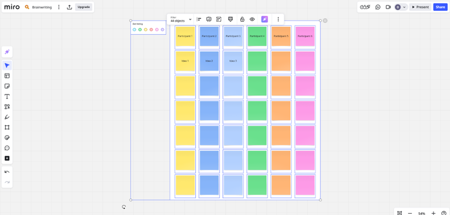
Task: Click the Upgrade button
Action: point(84,7)
